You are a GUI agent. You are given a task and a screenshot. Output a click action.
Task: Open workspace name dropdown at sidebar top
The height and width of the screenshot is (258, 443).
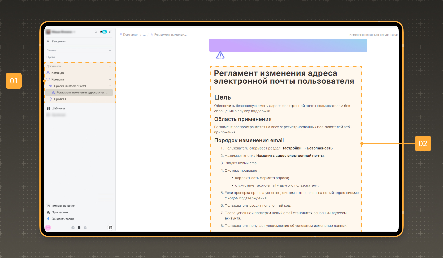tap(61, 32)
